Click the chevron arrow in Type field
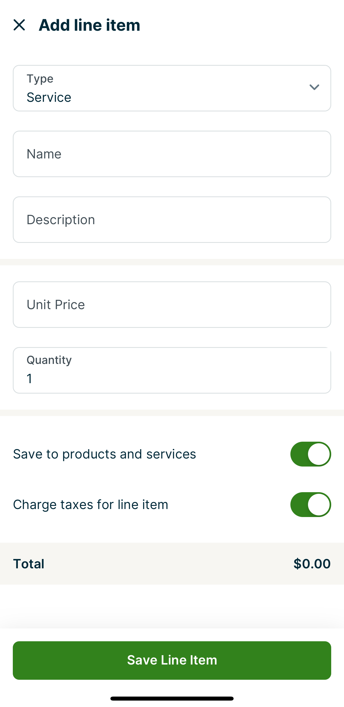The height and width of the screenshot is (707, 344). [x=314, y=87]
